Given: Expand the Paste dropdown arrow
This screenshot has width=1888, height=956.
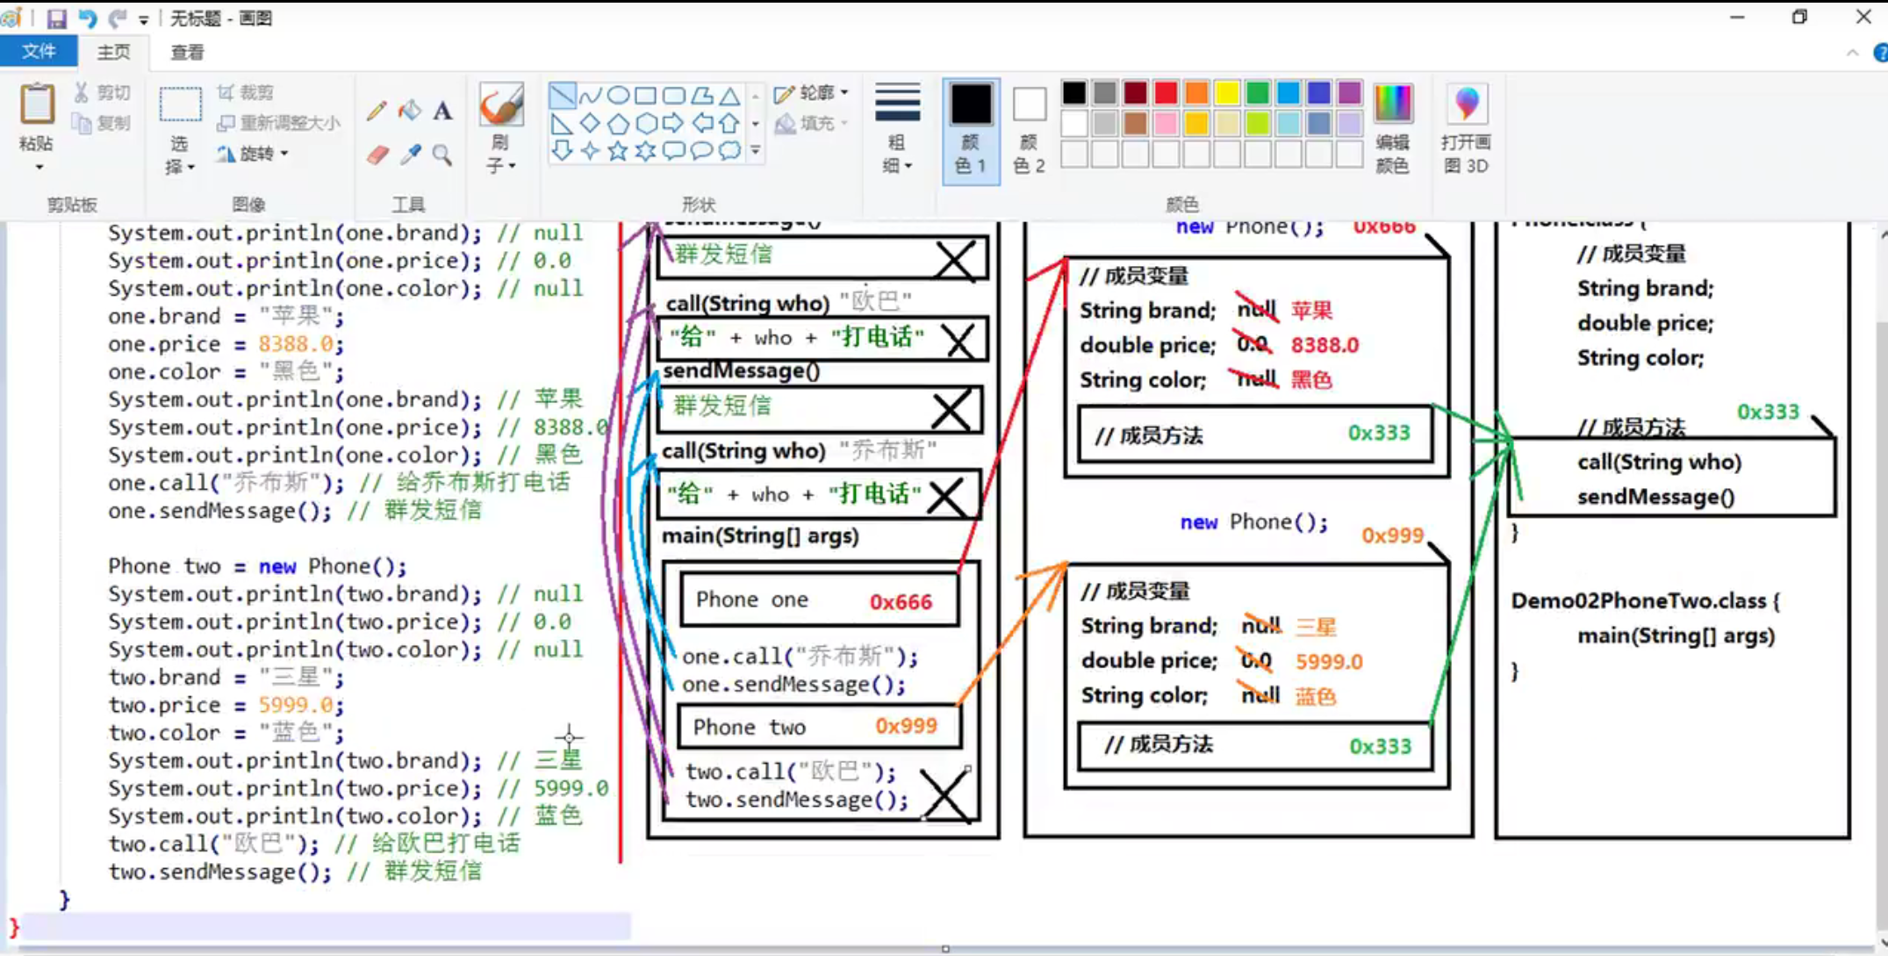Looking at the screenshot, I should 39,167.
